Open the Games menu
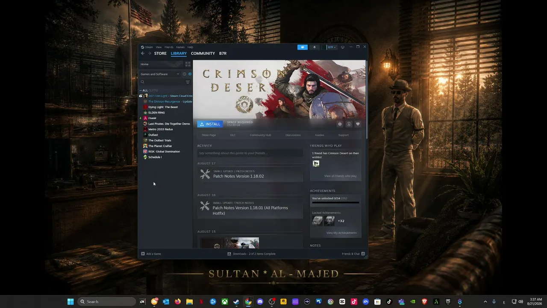This screenshot has height=308, width=547. (x=180, y=47)
